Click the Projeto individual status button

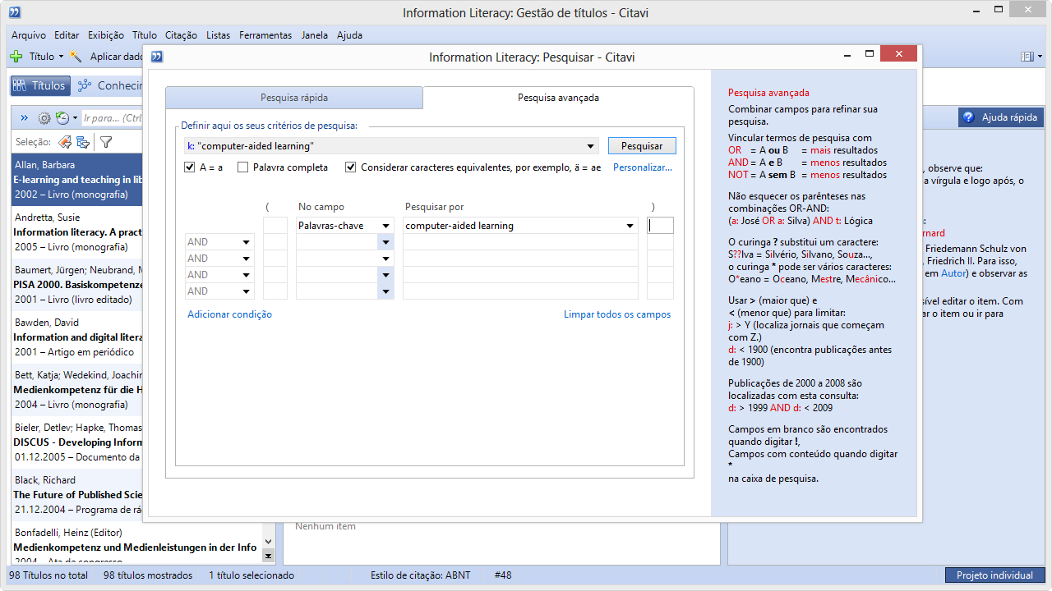[994, 575]
